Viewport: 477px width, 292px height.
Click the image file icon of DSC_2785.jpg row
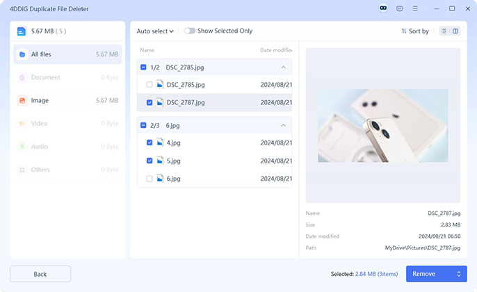tap(160, 84)
